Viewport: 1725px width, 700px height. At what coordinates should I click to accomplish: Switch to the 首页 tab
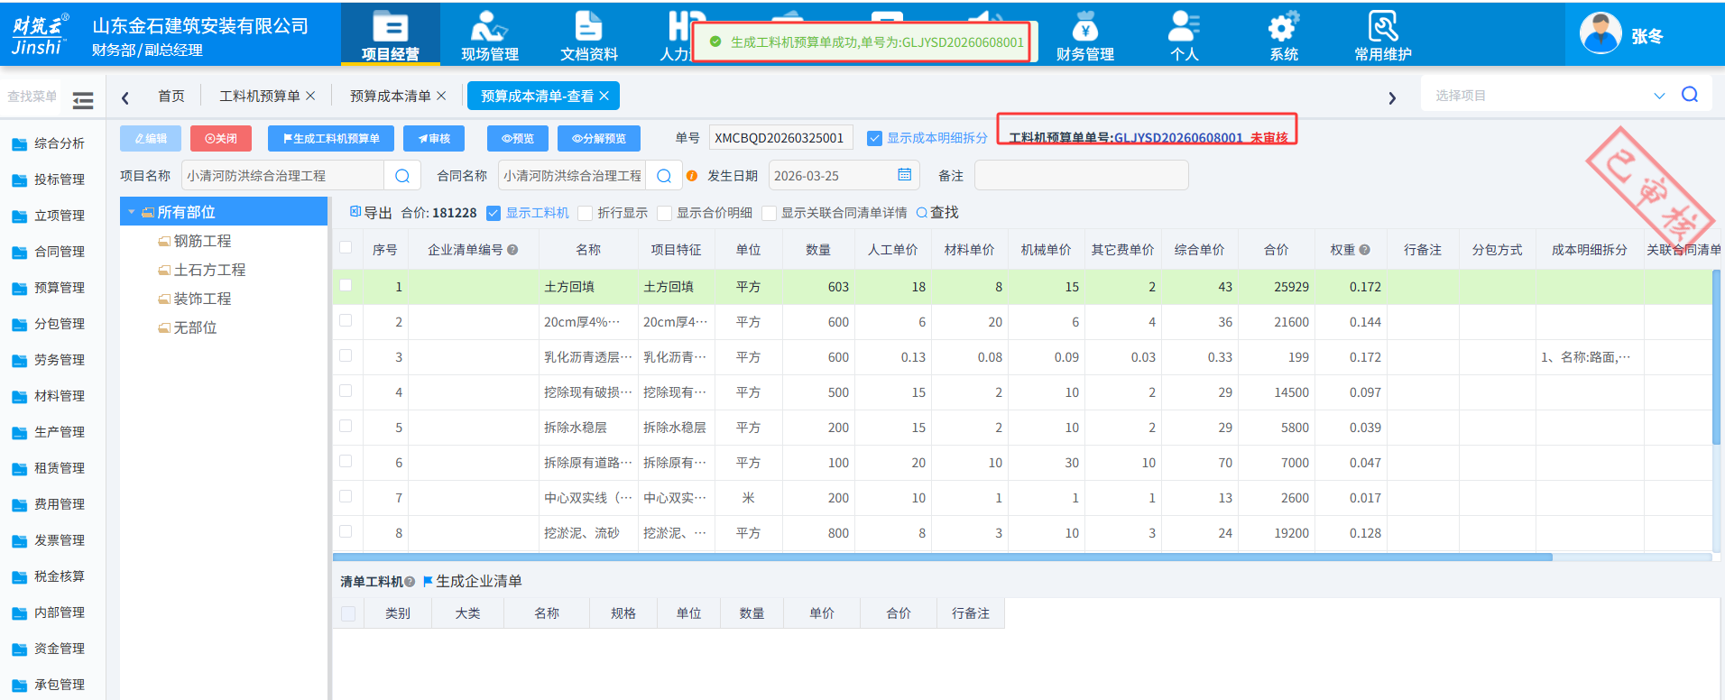pyautogui.click(x=171, y=96)
